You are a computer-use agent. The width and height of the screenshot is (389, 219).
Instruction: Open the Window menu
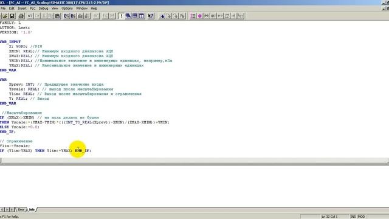click(x=82, y=8)
